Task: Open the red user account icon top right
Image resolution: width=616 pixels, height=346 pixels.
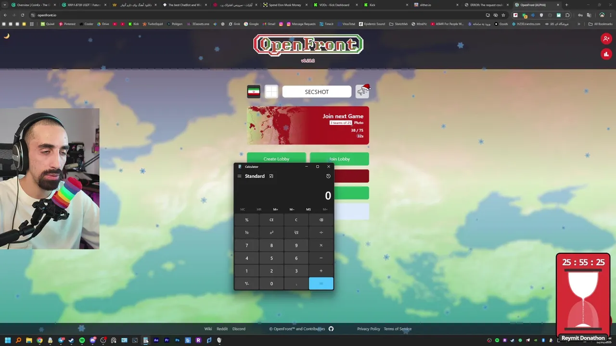Action: pyautogui.click(x=606, y=38)
